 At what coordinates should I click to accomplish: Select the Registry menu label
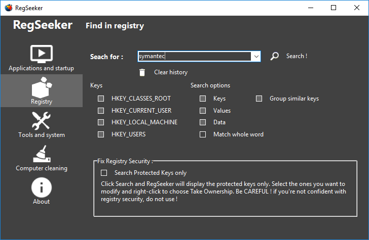point(42,102)
